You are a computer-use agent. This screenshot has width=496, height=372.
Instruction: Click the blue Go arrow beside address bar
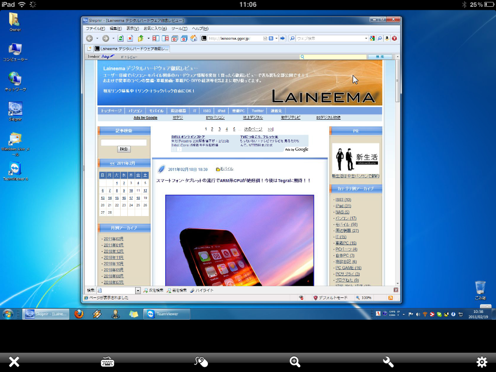click(282, 38)
